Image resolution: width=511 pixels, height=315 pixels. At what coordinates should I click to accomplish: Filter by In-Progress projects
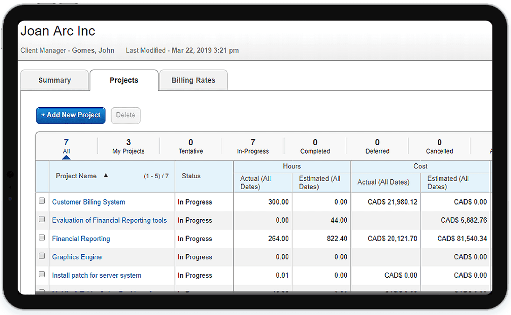coord(253,146)
